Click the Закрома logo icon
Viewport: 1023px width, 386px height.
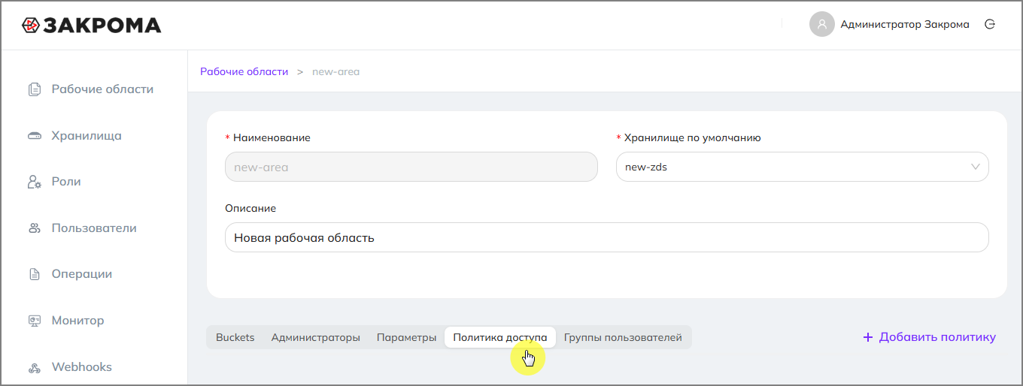click(31, 26)
